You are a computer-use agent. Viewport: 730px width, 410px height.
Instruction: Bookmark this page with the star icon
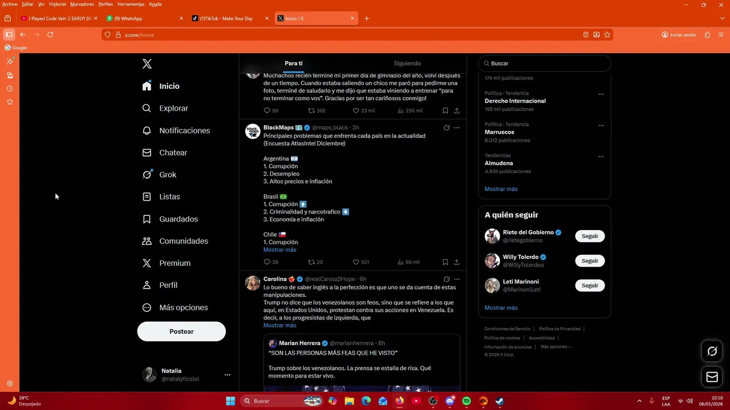coord(607,35)
